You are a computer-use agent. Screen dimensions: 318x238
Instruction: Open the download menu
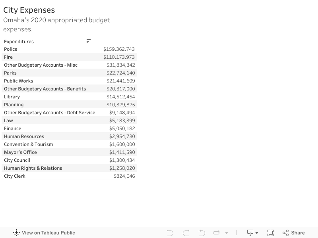pos(252,233)
